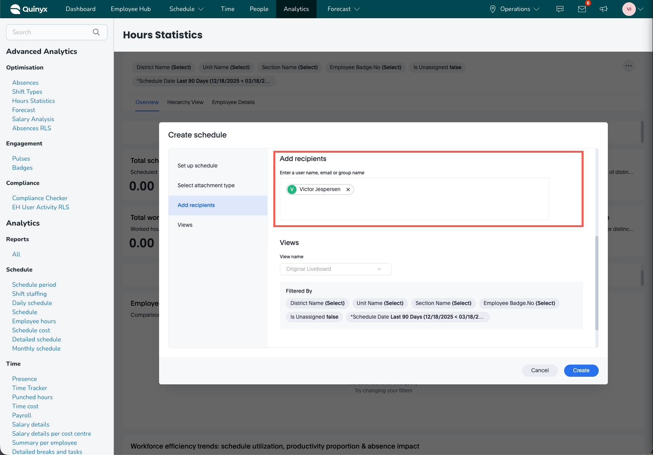Viewport: 653px width, 455px height.
Task: Open the Punched hours link
Action: click(32, 397)
